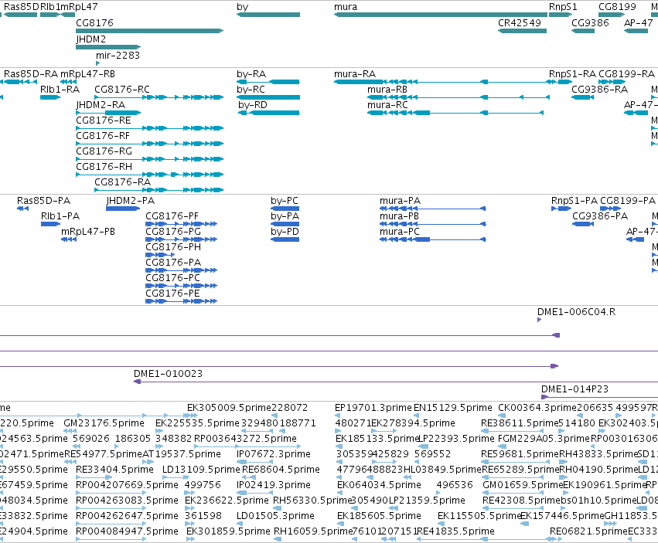Image resolution: width=658 pixels, height=543 pixels.
Task: Select the EK305009.5prime EST label
Action: [x=229, y=408]
